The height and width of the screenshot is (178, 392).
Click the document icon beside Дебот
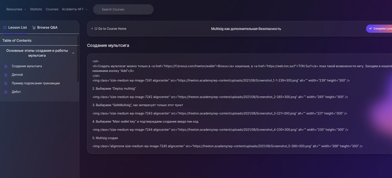click(6, 92)
